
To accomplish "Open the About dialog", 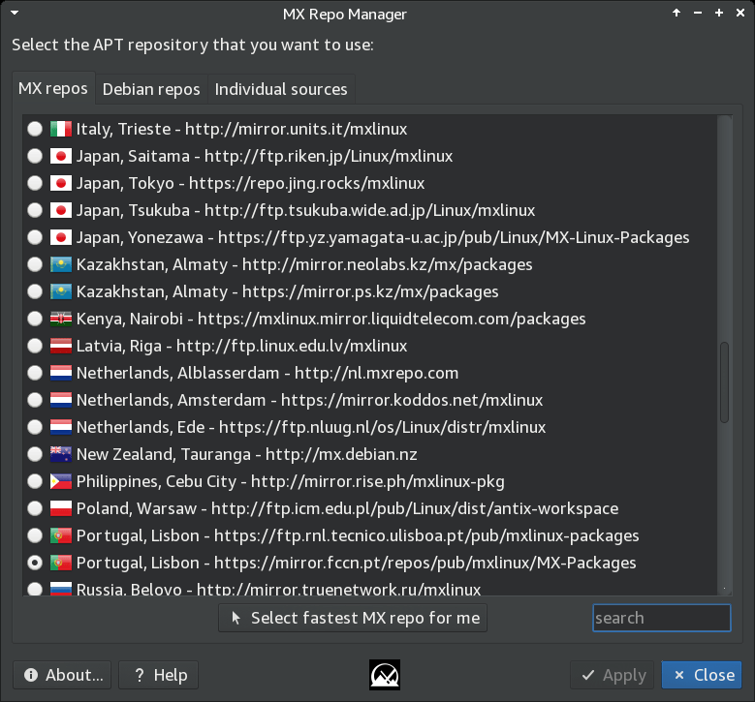I will pyautogui.click(x=63, y=675).
